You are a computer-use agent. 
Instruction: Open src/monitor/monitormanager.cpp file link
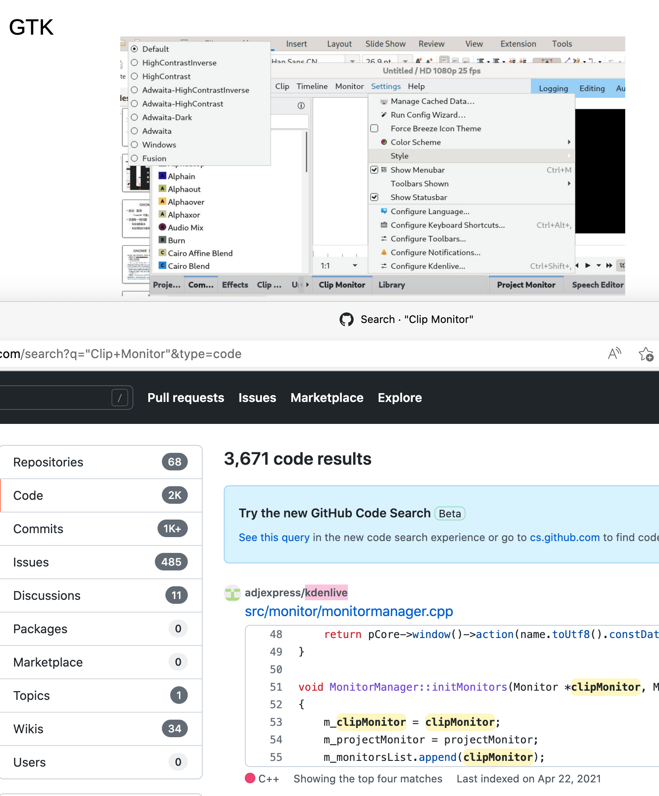(349, 611)
